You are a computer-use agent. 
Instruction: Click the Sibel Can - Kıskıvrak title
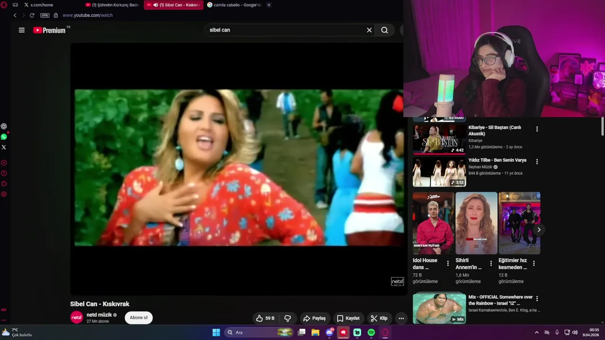pos(100,304)
